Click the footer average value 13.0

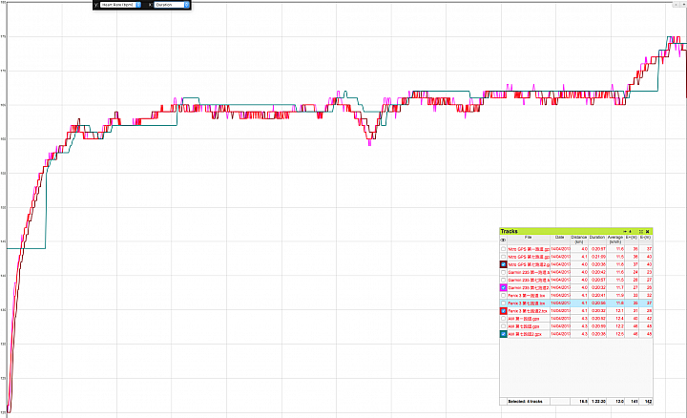(619, 402)
